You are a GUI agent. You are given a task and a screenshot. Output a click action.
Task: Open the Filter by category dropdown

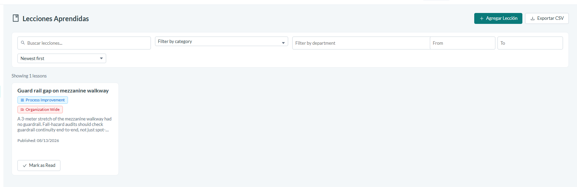(222, 41)
